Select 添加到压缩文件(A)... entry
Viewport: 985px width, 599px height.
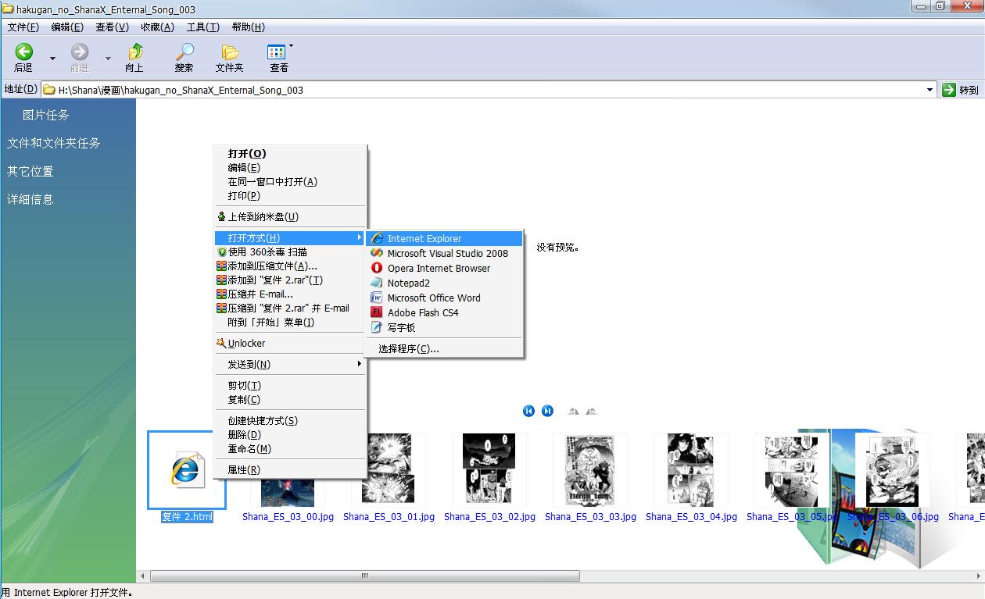tap(290, 266)
